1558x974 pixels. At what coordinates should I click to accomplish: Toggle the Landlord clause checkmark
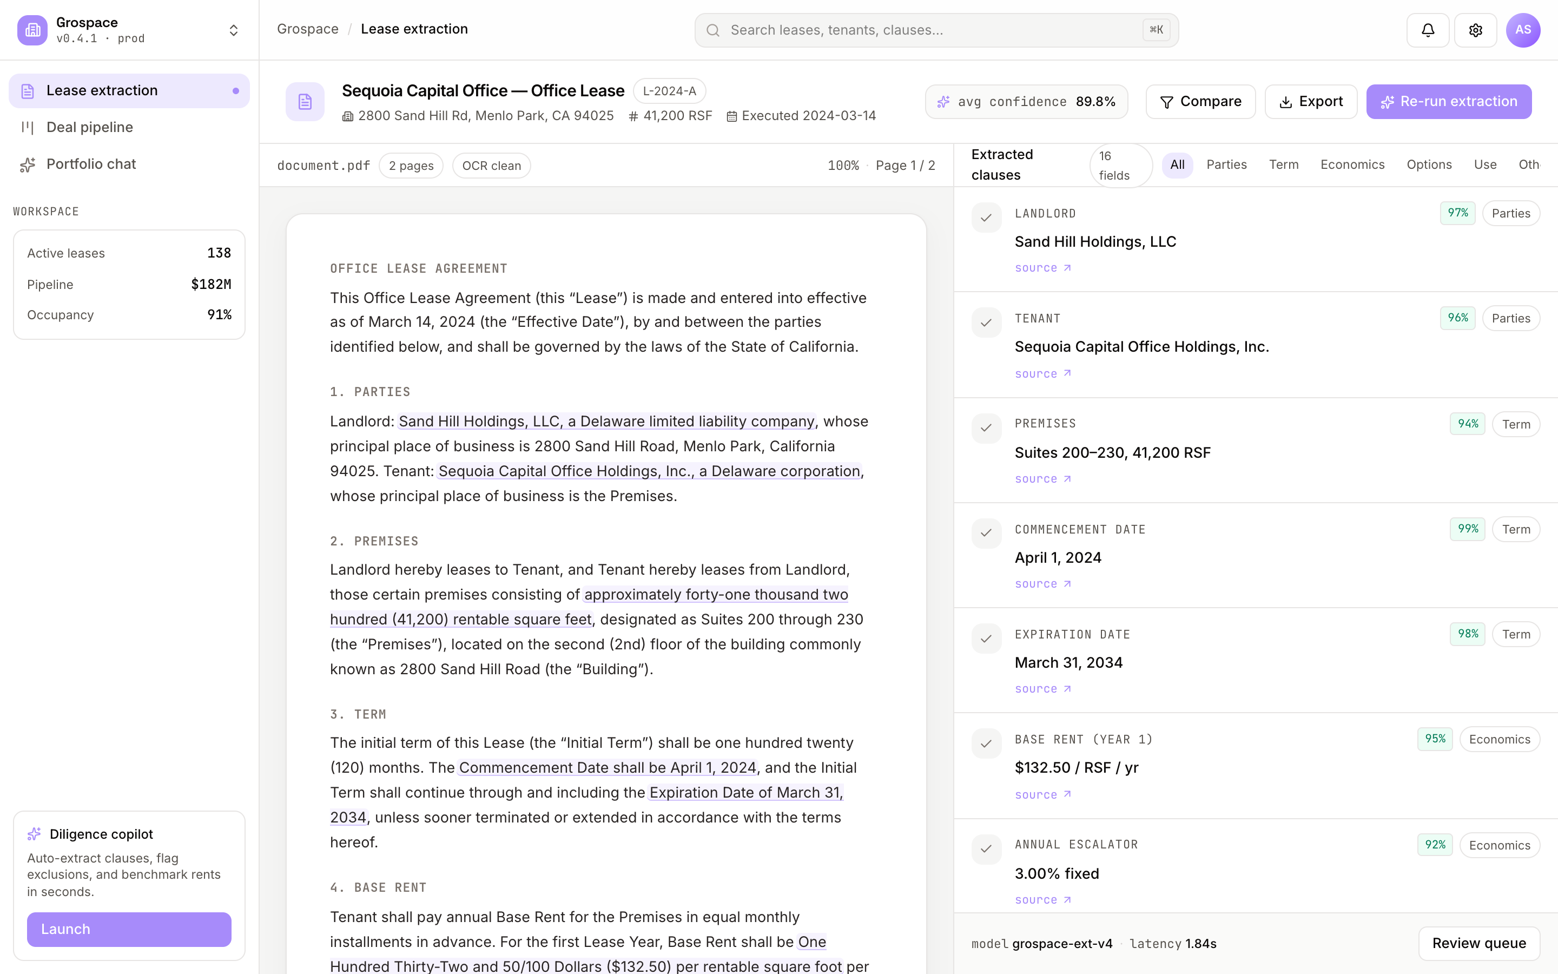(986, 218)
